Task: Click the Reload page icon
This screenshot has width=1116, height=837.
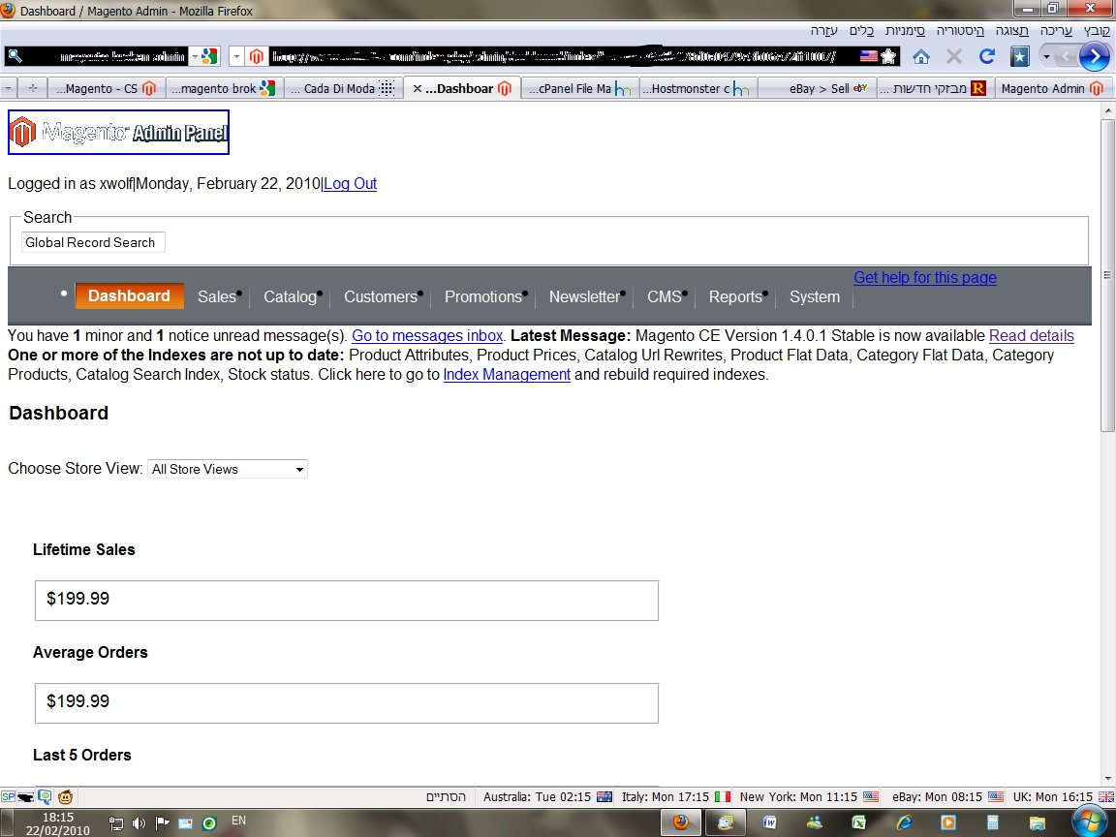Action: pos(986,56)
